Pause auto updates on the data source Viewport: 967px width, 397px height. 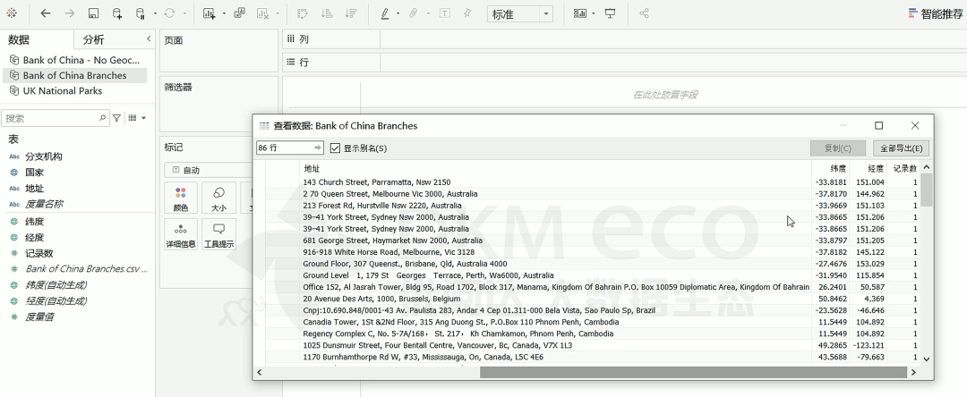coord(141,13)
